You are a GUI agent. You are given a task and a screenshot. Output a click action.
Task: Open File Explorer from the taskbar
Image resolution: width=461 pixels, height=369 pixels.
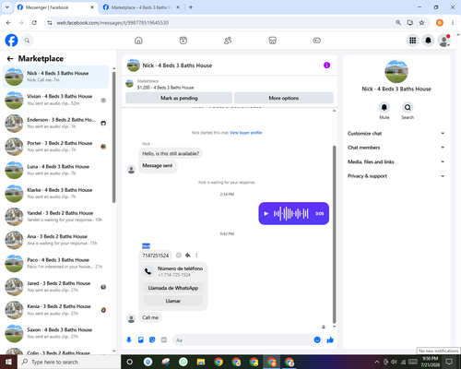(201, 362)
